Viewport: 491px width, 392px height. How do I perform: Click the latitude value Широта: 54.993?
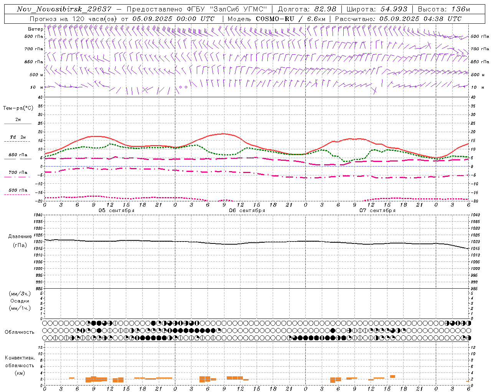click(377, 9)
